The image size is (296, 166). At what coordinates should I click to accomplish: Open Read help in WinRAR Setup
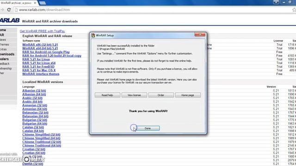coord(107,95)
